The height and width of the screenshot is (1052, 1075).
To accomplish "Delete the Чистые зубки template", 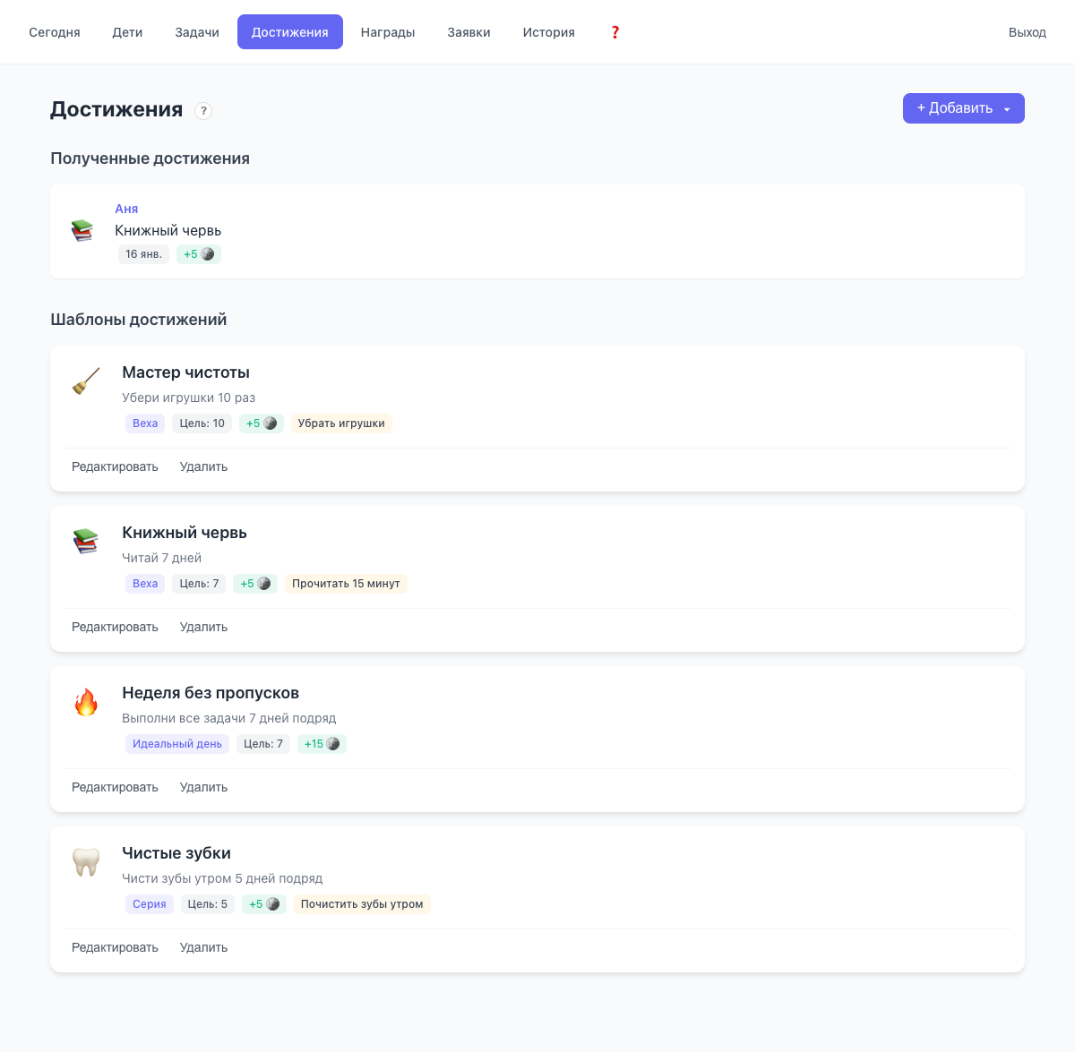I will (203, 947).
